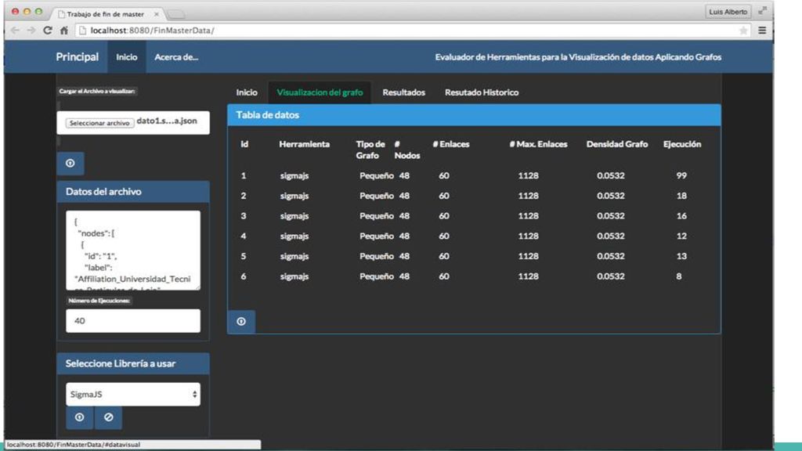Screen dimensions: 802x451
Task: Click the 1128 cell in row with id 5
Action: [529, 256]
